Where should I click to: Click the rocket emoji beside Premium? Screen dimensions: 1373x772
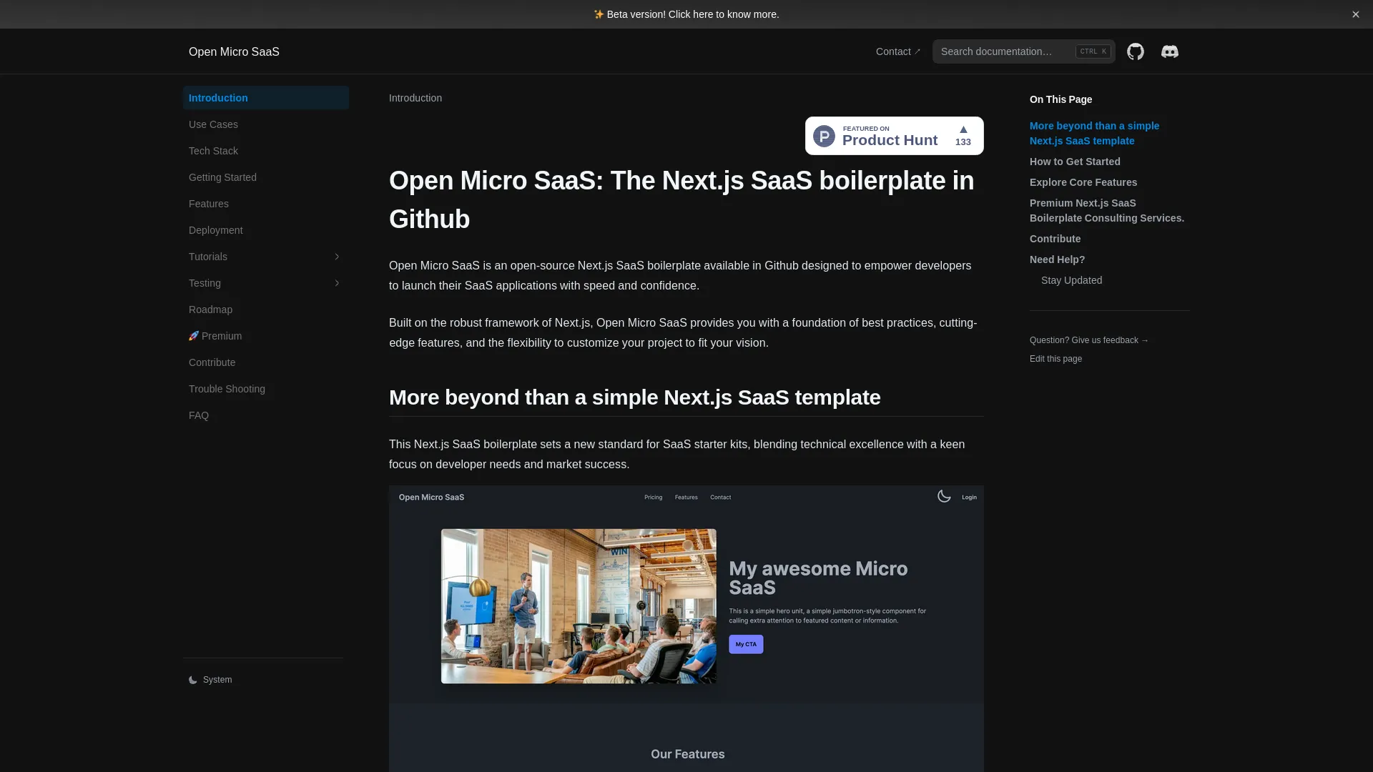point(194,336)
